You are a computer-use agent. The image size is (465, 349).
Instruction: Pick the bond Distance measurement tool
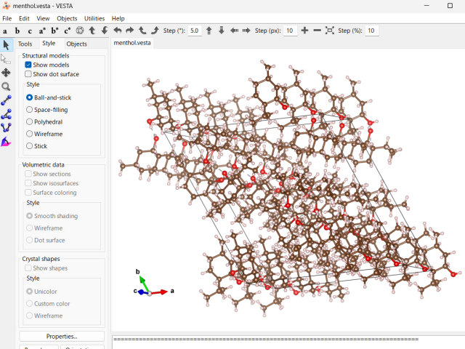click(6, 100)
